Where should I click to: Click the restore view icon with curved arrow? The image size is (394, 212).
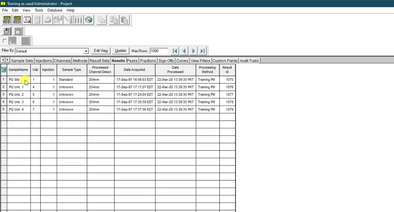pos(7,31)
